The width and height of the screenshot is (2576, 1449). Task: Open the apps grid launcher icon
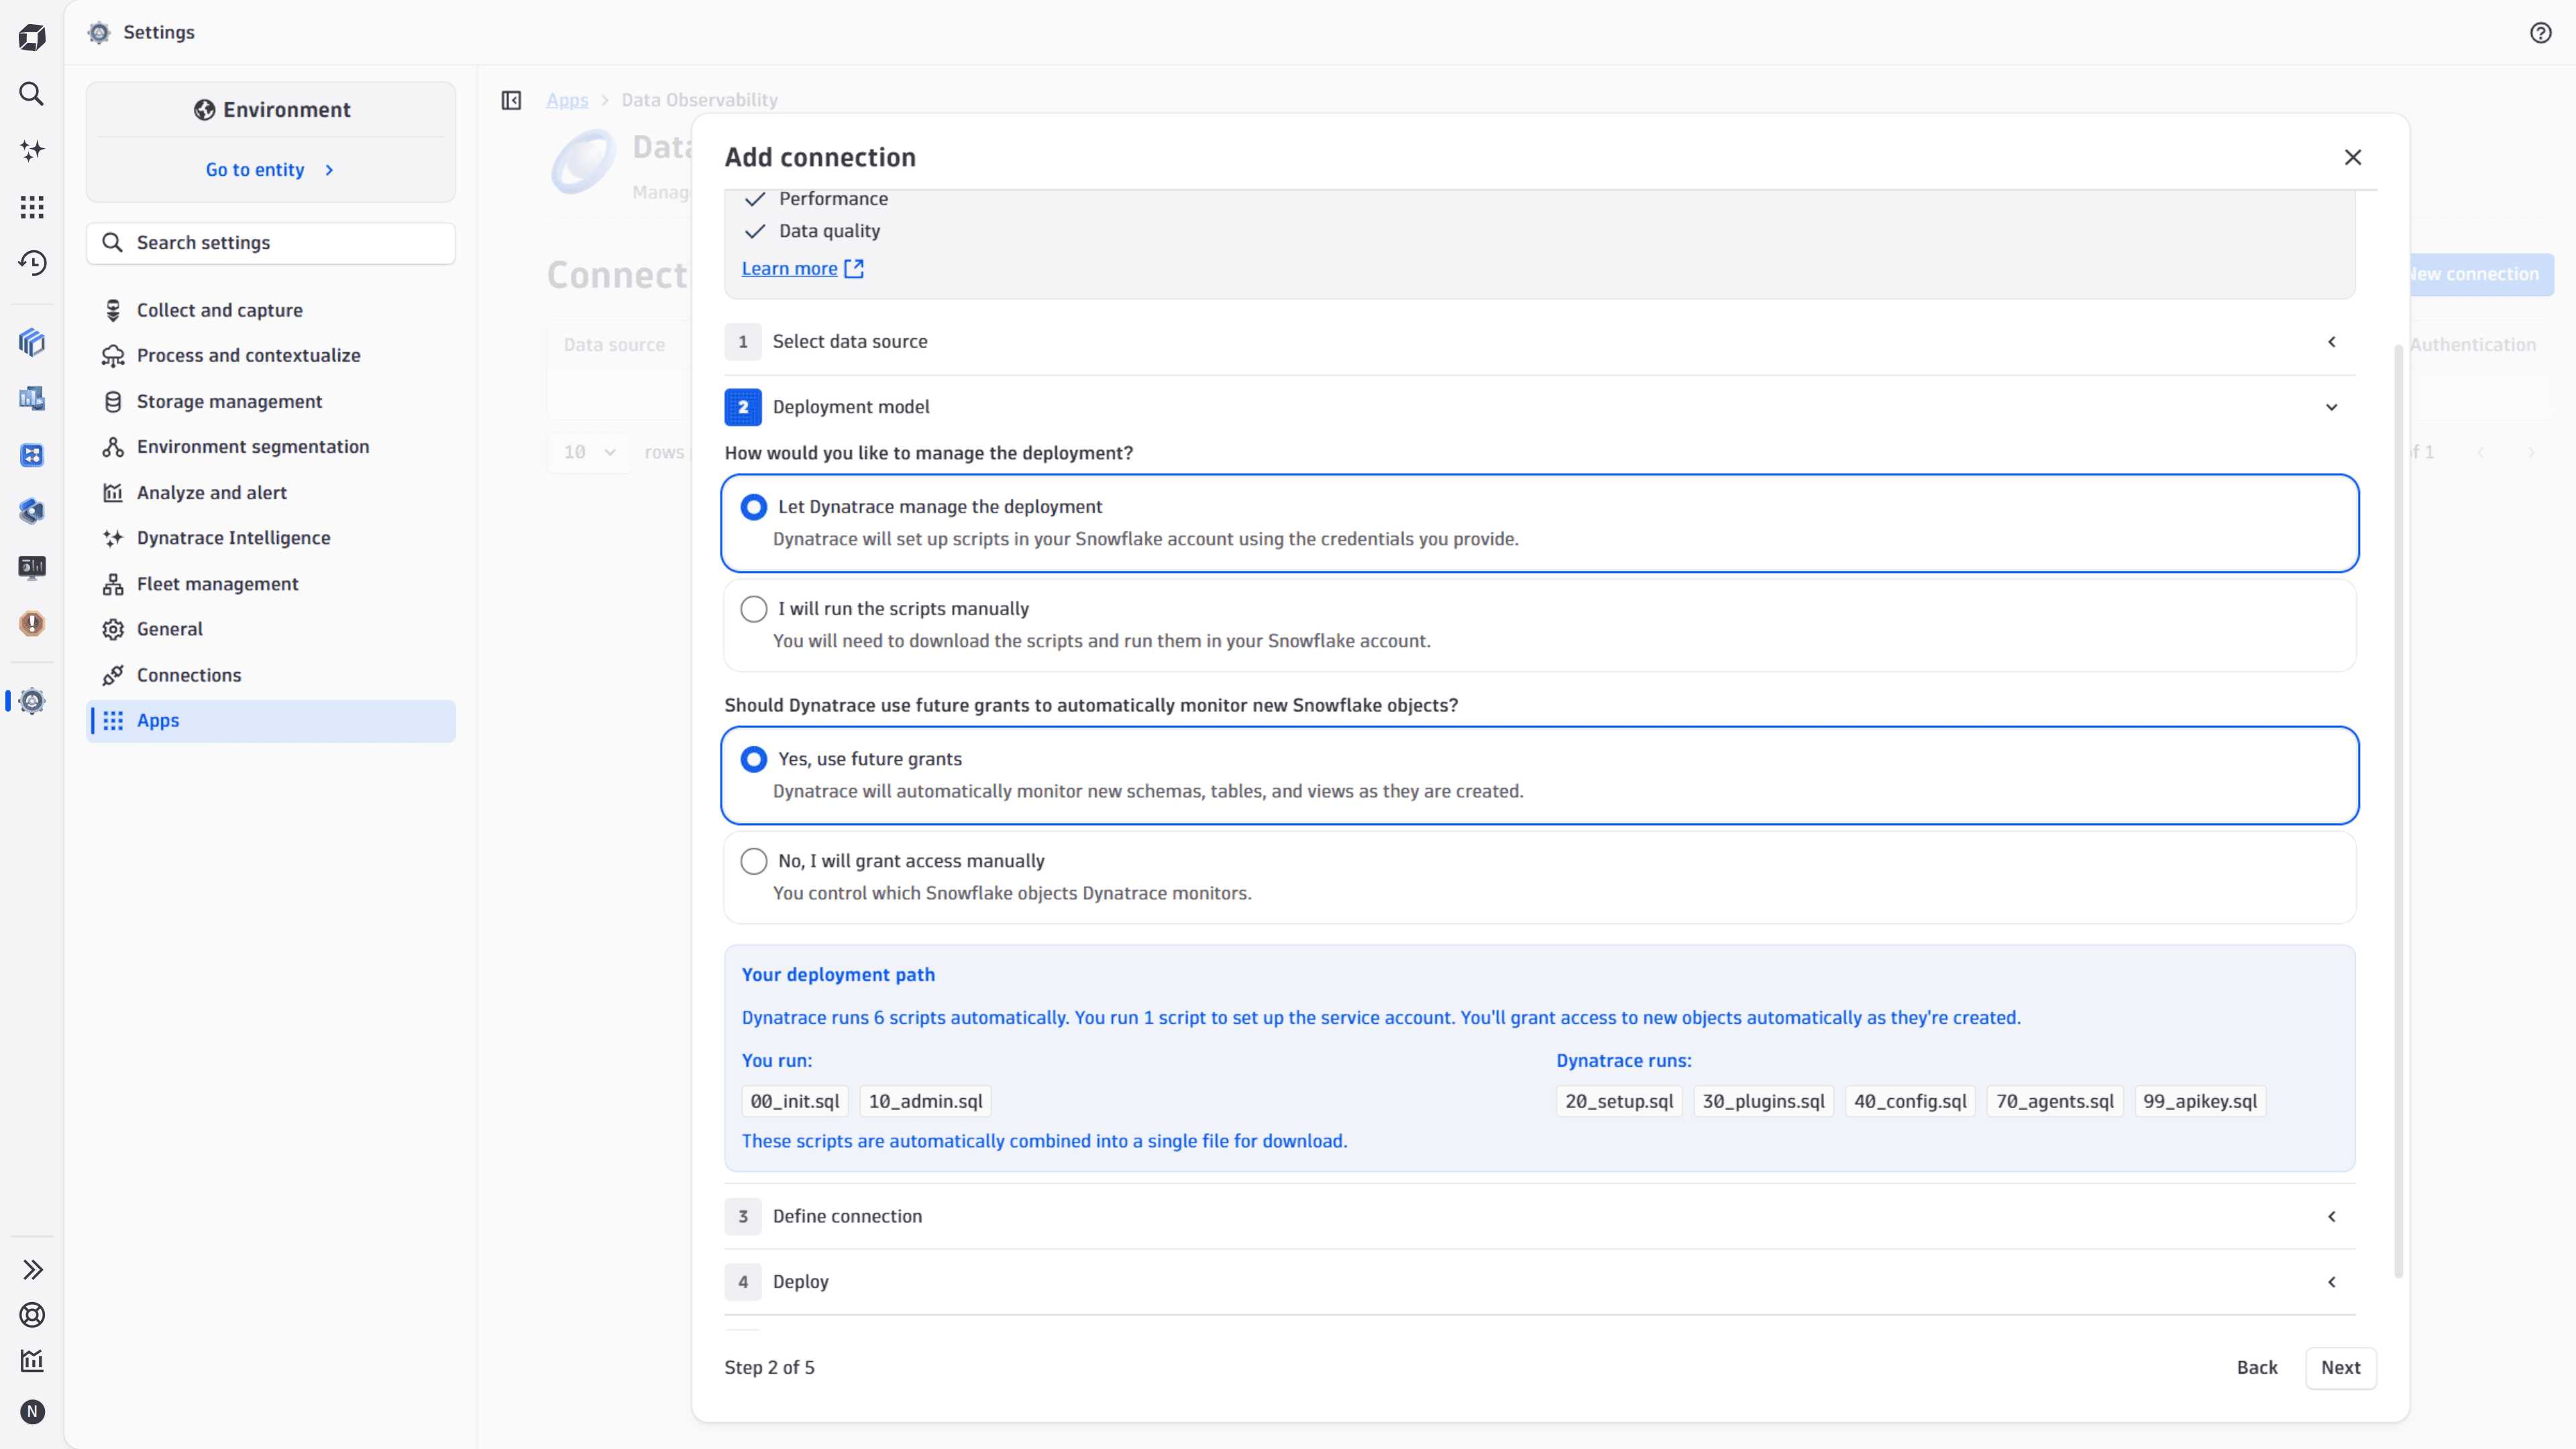click(x=32, y=207)
